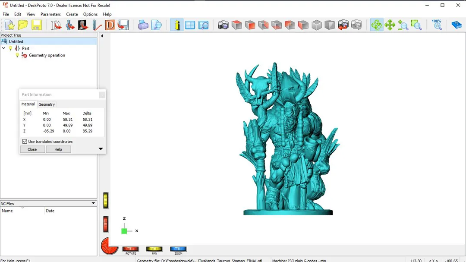
Task: Toggle the light bulb visibility next to Part
Action: [x=10, y=48]
